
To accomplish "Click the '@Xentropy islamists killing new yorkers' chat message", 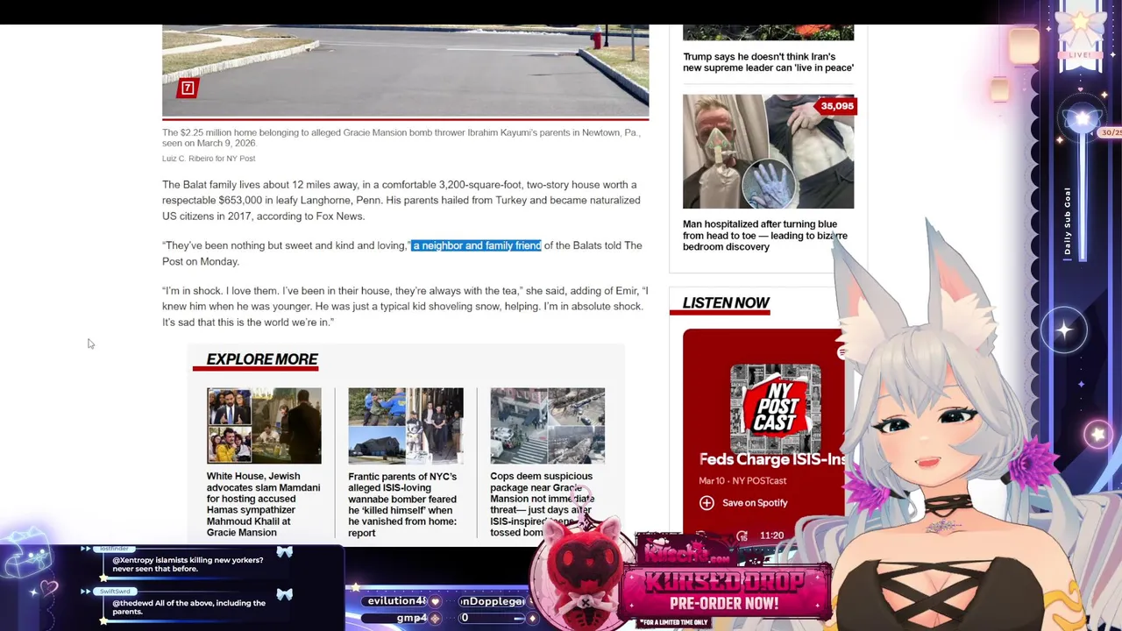I will (188, 564).
